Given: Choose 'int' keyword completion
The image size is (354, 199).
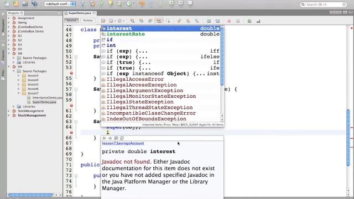Looking at the screenshot, I should [x=160, y=45].
